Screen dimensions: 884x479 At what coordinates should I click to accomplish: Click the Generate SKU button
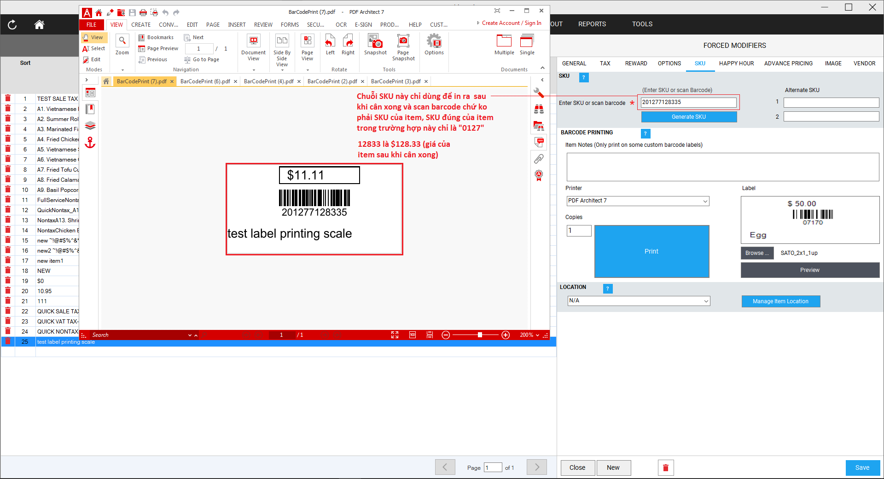(x=688, y=116)
